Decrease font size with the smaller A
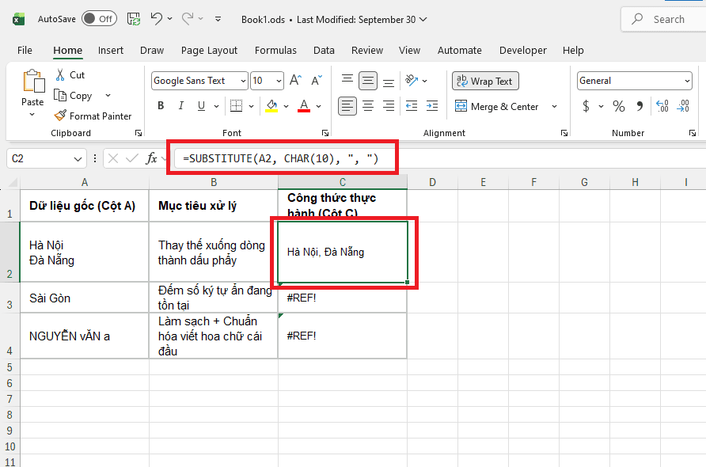 (317, 80)
